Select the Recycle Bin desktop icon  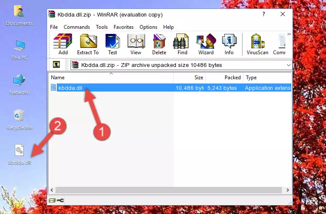click(20, 120)
